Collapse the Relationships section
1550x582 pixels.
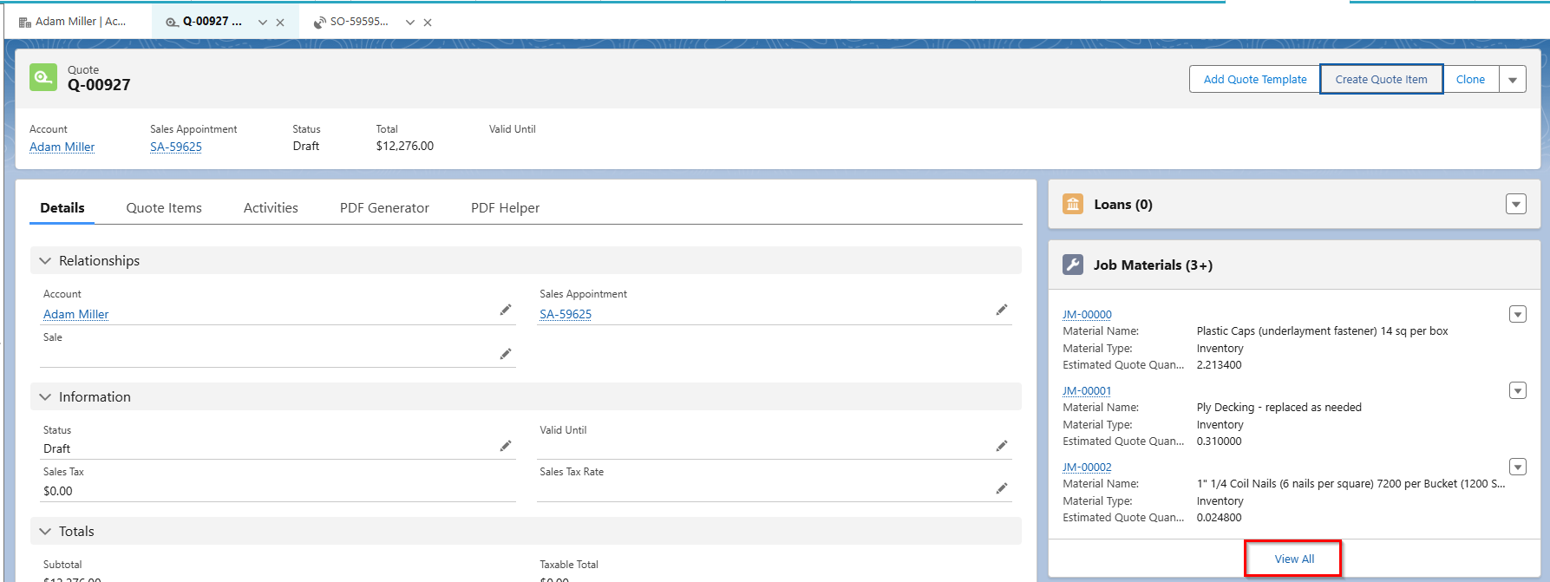45,261
